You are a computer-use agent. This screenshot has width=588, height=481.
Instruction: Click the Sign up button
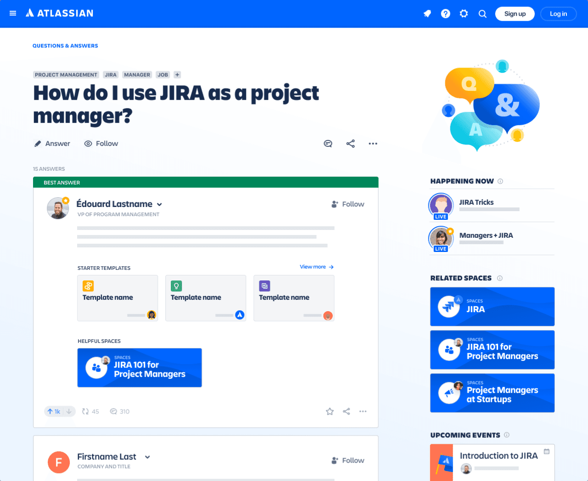click(515, 14)
